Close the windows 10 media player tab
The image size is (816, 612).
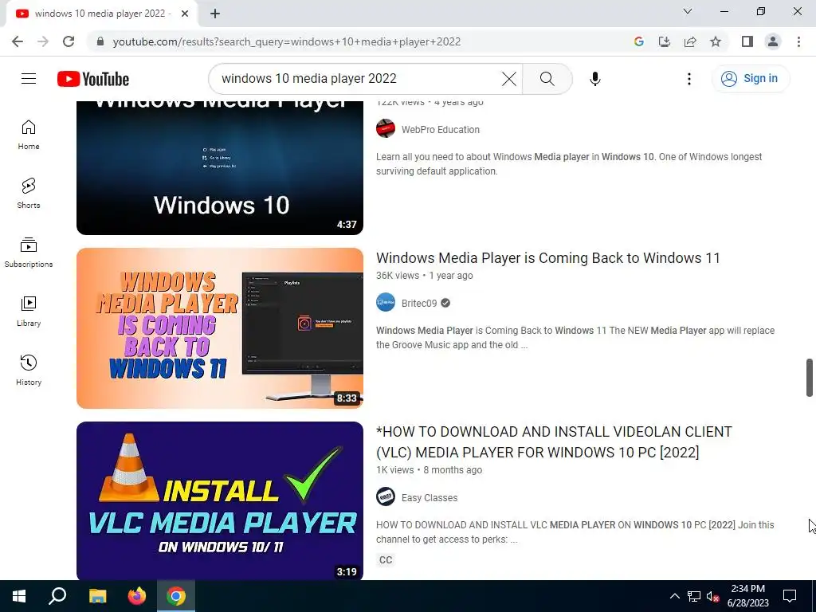[185, 14]
